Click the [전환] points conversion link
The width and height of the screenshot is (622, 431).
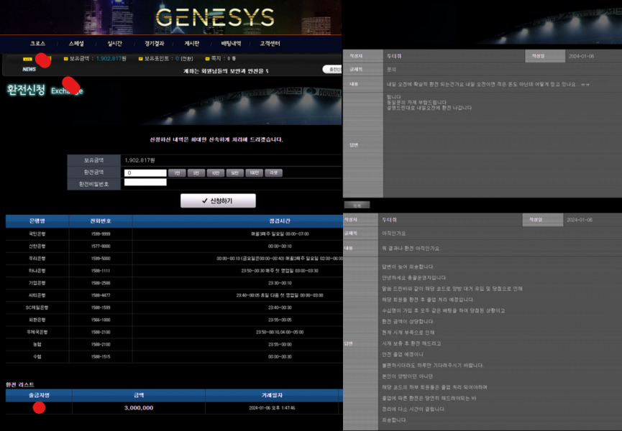point(187,59)
